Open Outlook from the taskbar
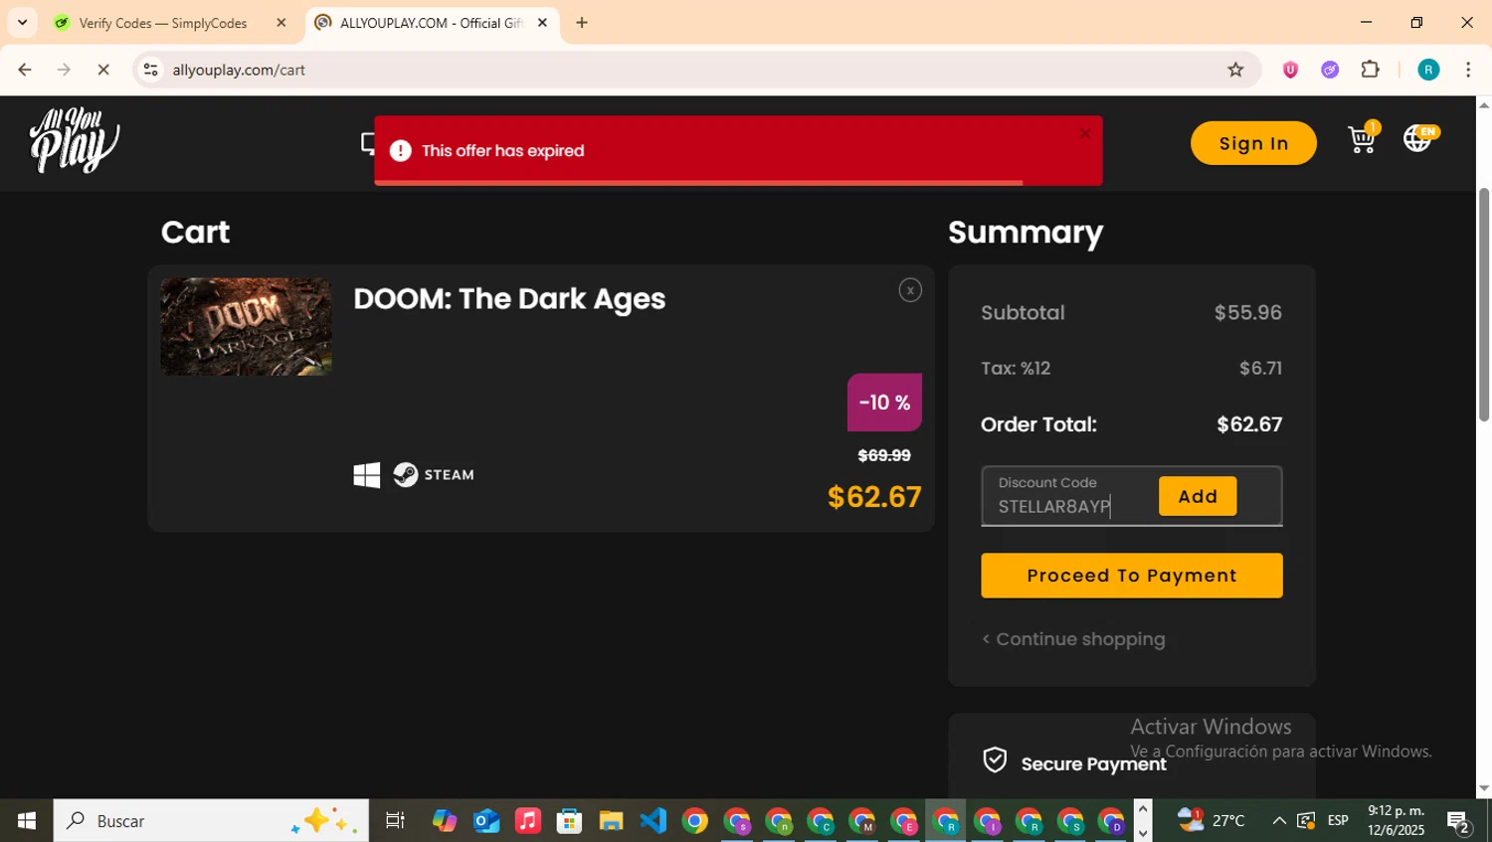This screenshot has height=842, width=1492. 486,820
